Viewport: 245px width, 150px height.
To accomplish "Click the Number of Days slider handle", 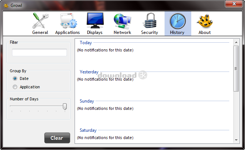I will 65,107.
